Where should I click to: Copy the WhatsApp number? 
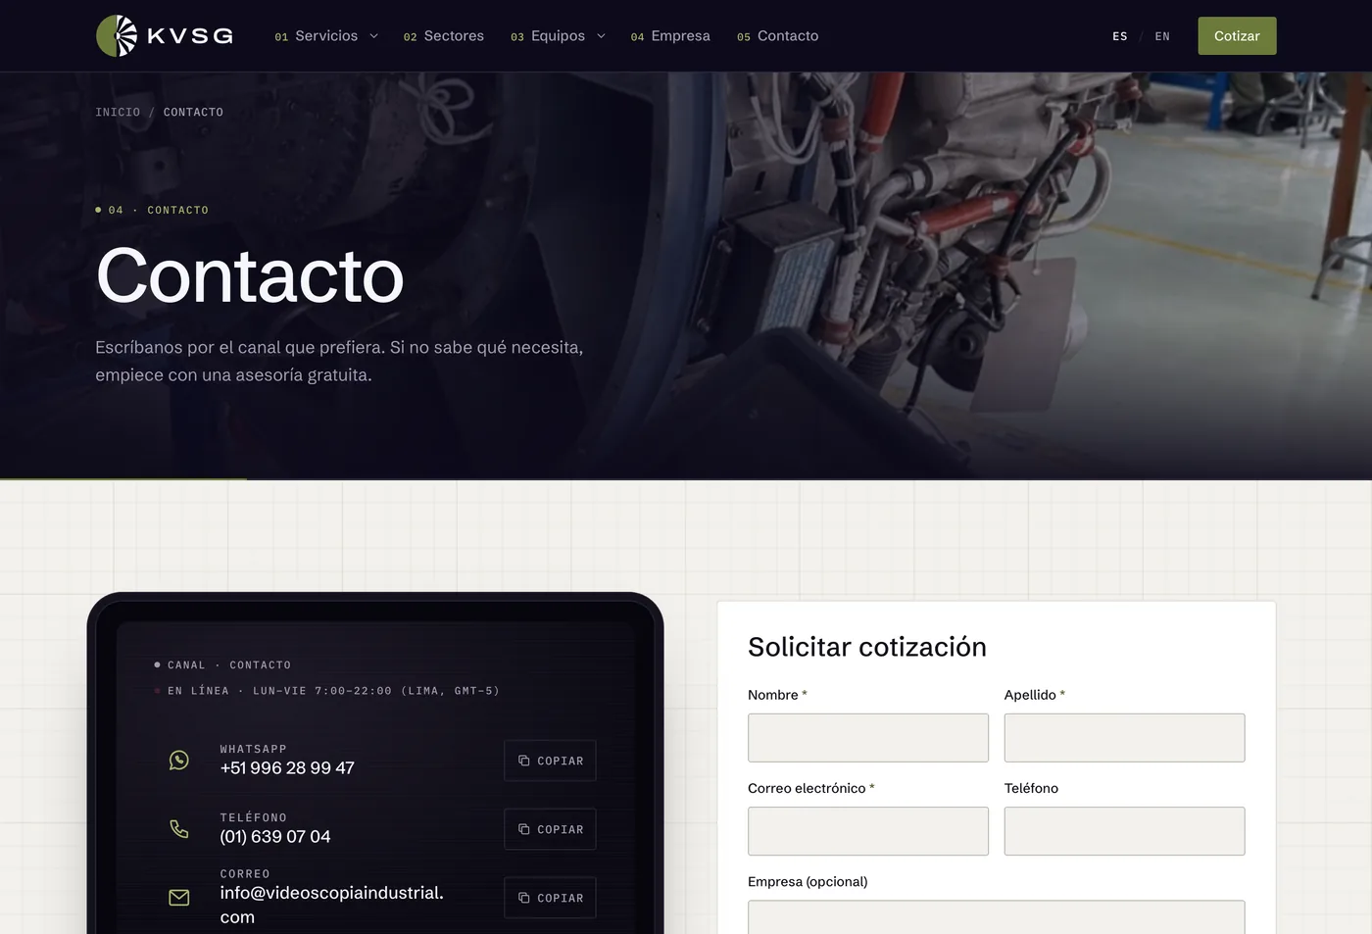pos(550,761)
